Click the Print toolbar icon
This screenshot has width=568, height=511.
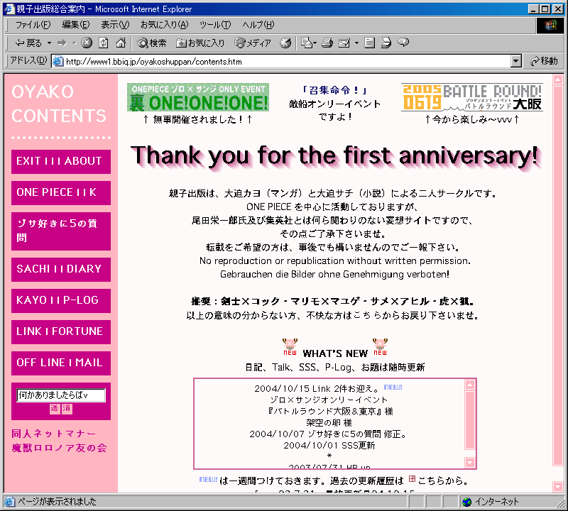click(327, 43)
